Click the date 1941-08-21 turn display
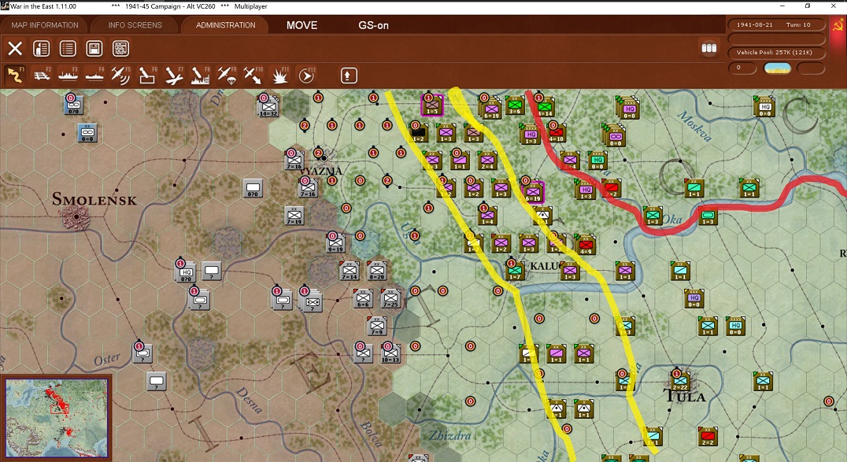Viewport: 847px width, 462px height. tap(776, 25)
